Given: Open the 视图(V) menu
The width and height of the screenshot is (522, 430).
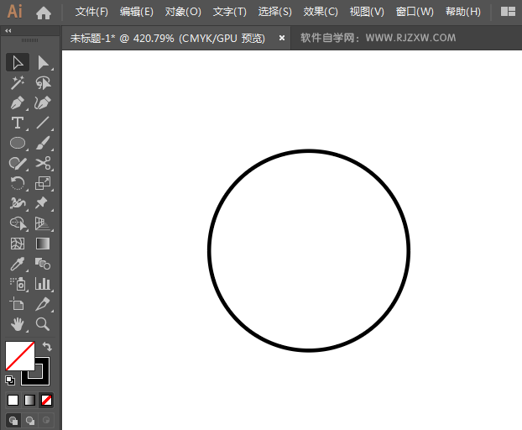Looking at the screenshot, I should pos(367,12).
